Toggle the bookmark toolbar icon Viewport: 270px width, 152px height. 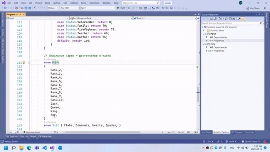point(171,8)
